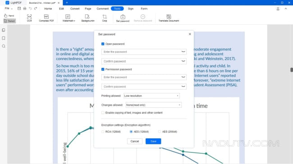Viewport: 293px width, 164px height.
Task: Expand the Changes allowed dropdown
Action: point(153,105)
